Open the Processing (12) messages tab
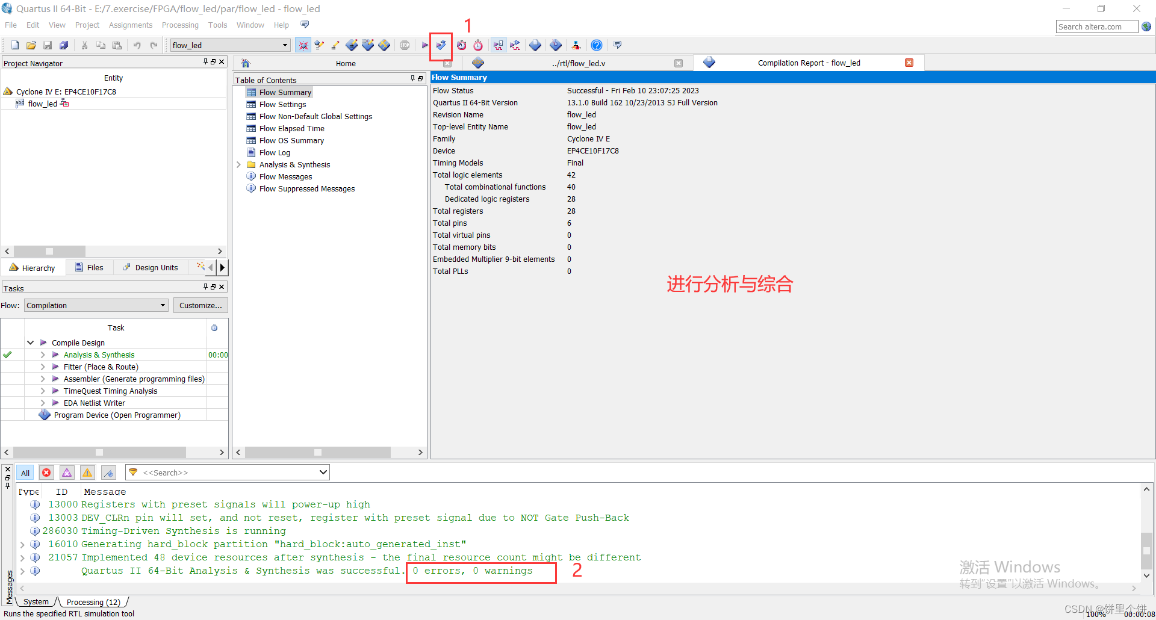Image resolution: width=1156 pixels, height=620 pixels. point(93,602)
